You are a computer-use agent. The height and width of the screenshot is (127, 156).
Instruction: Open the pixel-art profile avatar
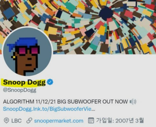coord(27,52)
